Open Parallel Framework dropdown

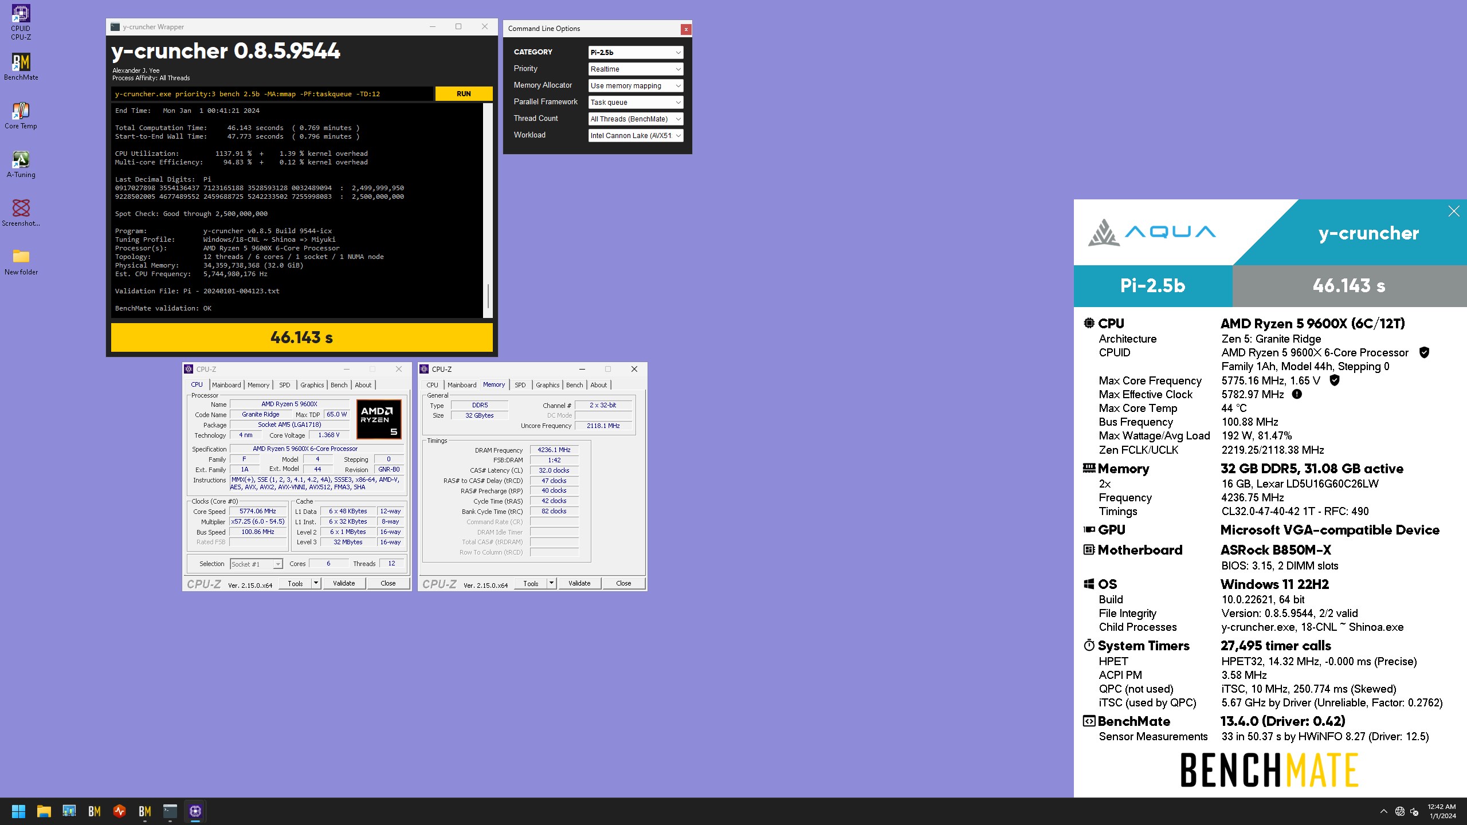pos(636,102)
